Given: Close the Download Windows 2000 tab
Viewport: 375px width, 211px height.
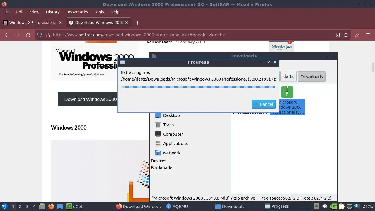Looking at the screenshot, I should pyautogui.click(x=127, y=23).
